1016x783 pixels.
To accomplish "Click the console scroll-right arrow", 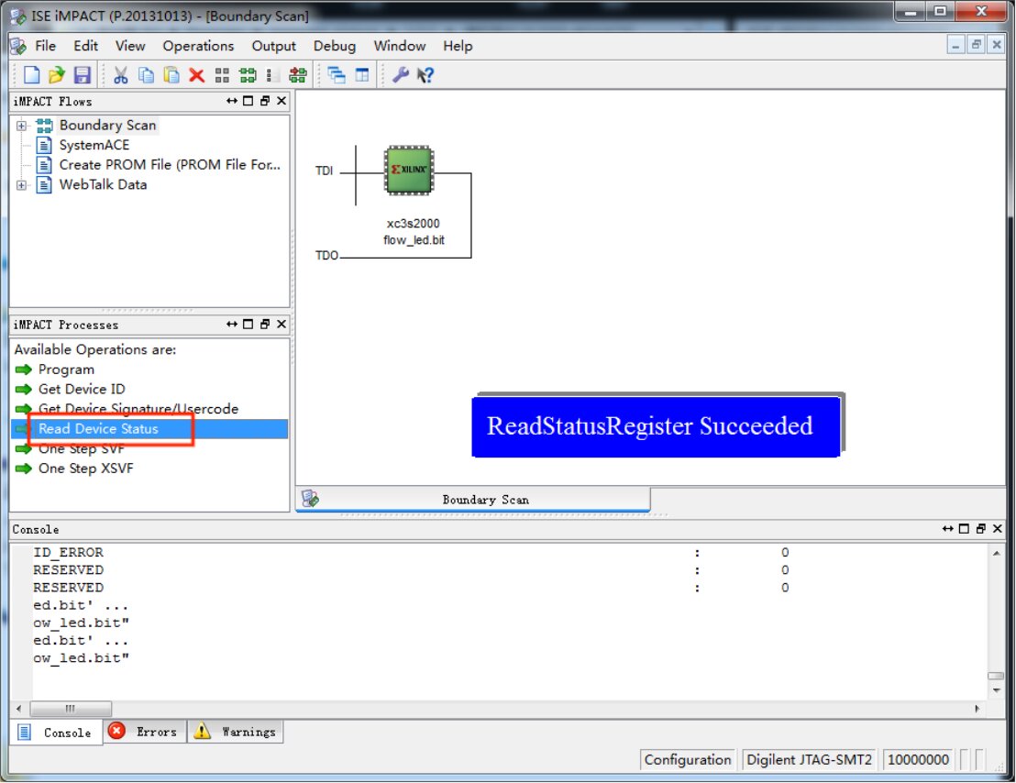I will point(977,709).
